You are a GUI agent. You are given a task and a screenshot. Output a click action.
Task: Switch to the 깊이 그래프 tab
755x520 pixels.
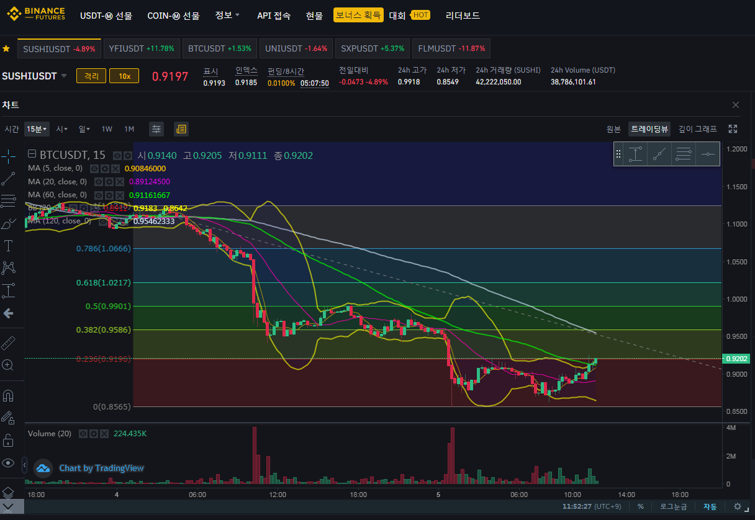pyautogui.click(x=698, y=129)
